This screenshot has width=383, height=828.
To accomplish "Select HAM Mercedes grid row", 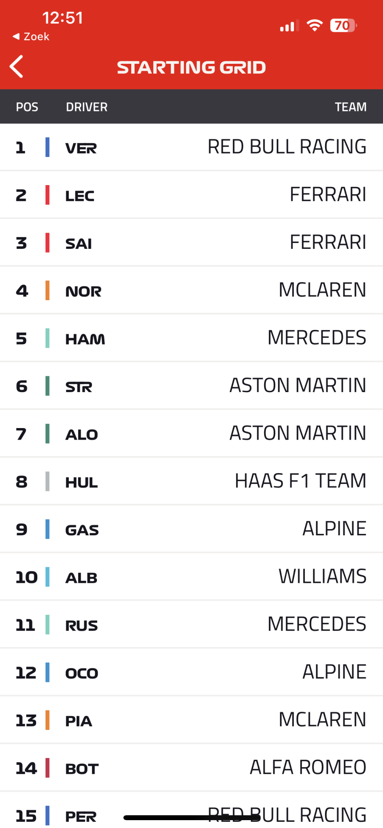I will [191, 338].
